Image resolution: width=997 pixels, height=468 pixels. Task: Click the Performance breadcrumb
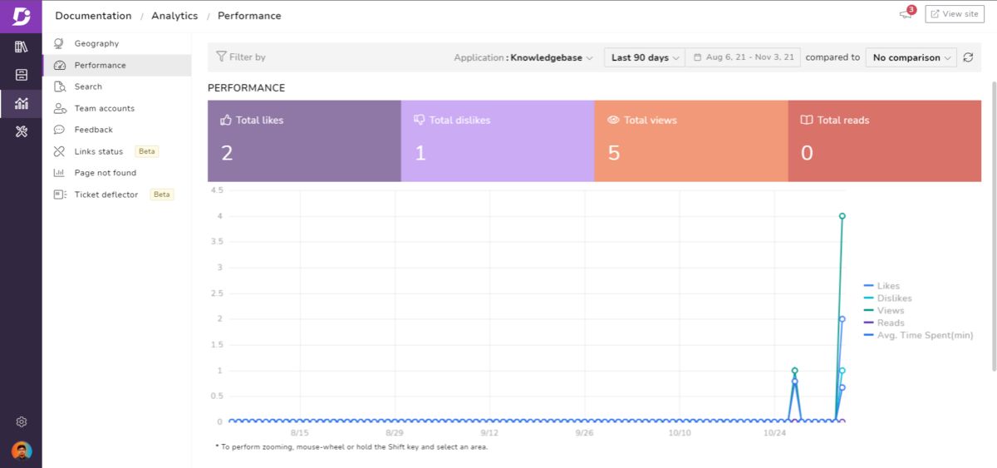pos(249,16)
